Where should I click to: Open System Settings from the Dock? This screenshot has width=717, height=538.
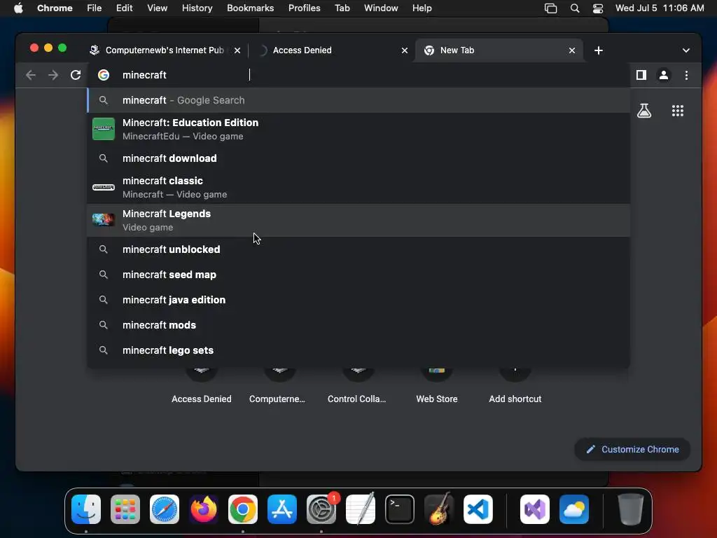[x=321, y=509]
